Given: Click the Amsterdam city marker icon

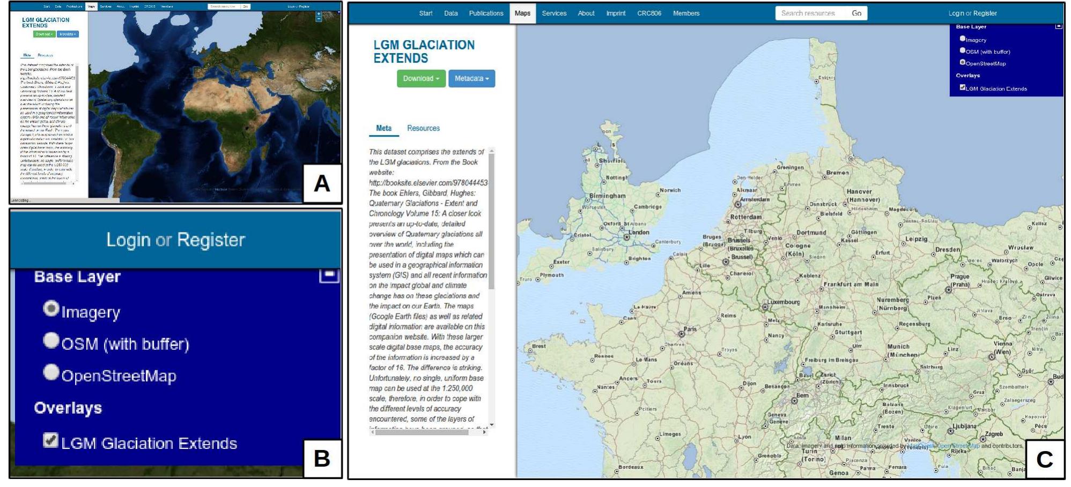Looking at the screenshot, I should pos(738,205).
